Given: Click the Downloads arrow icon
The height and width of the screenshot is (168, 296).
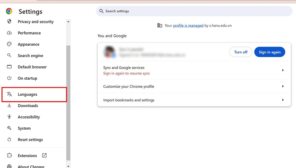Looking at the screenshot, I should [9, 105].
